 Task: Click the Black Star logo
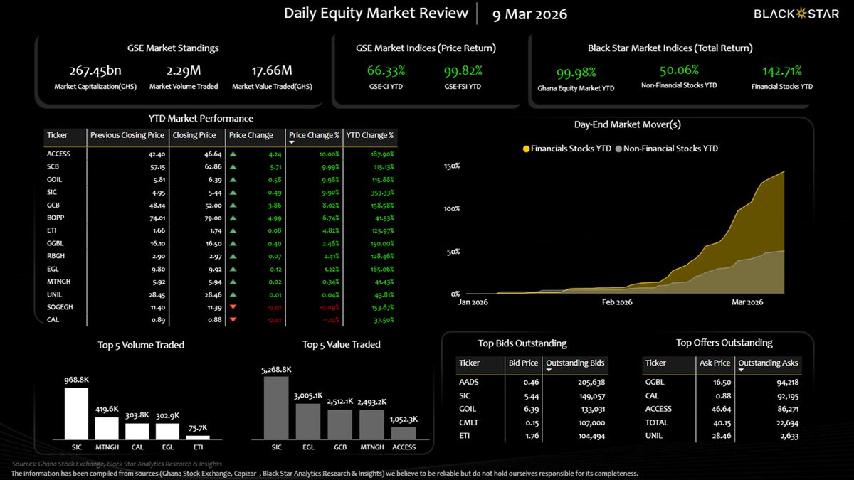[x=797, y=14]
